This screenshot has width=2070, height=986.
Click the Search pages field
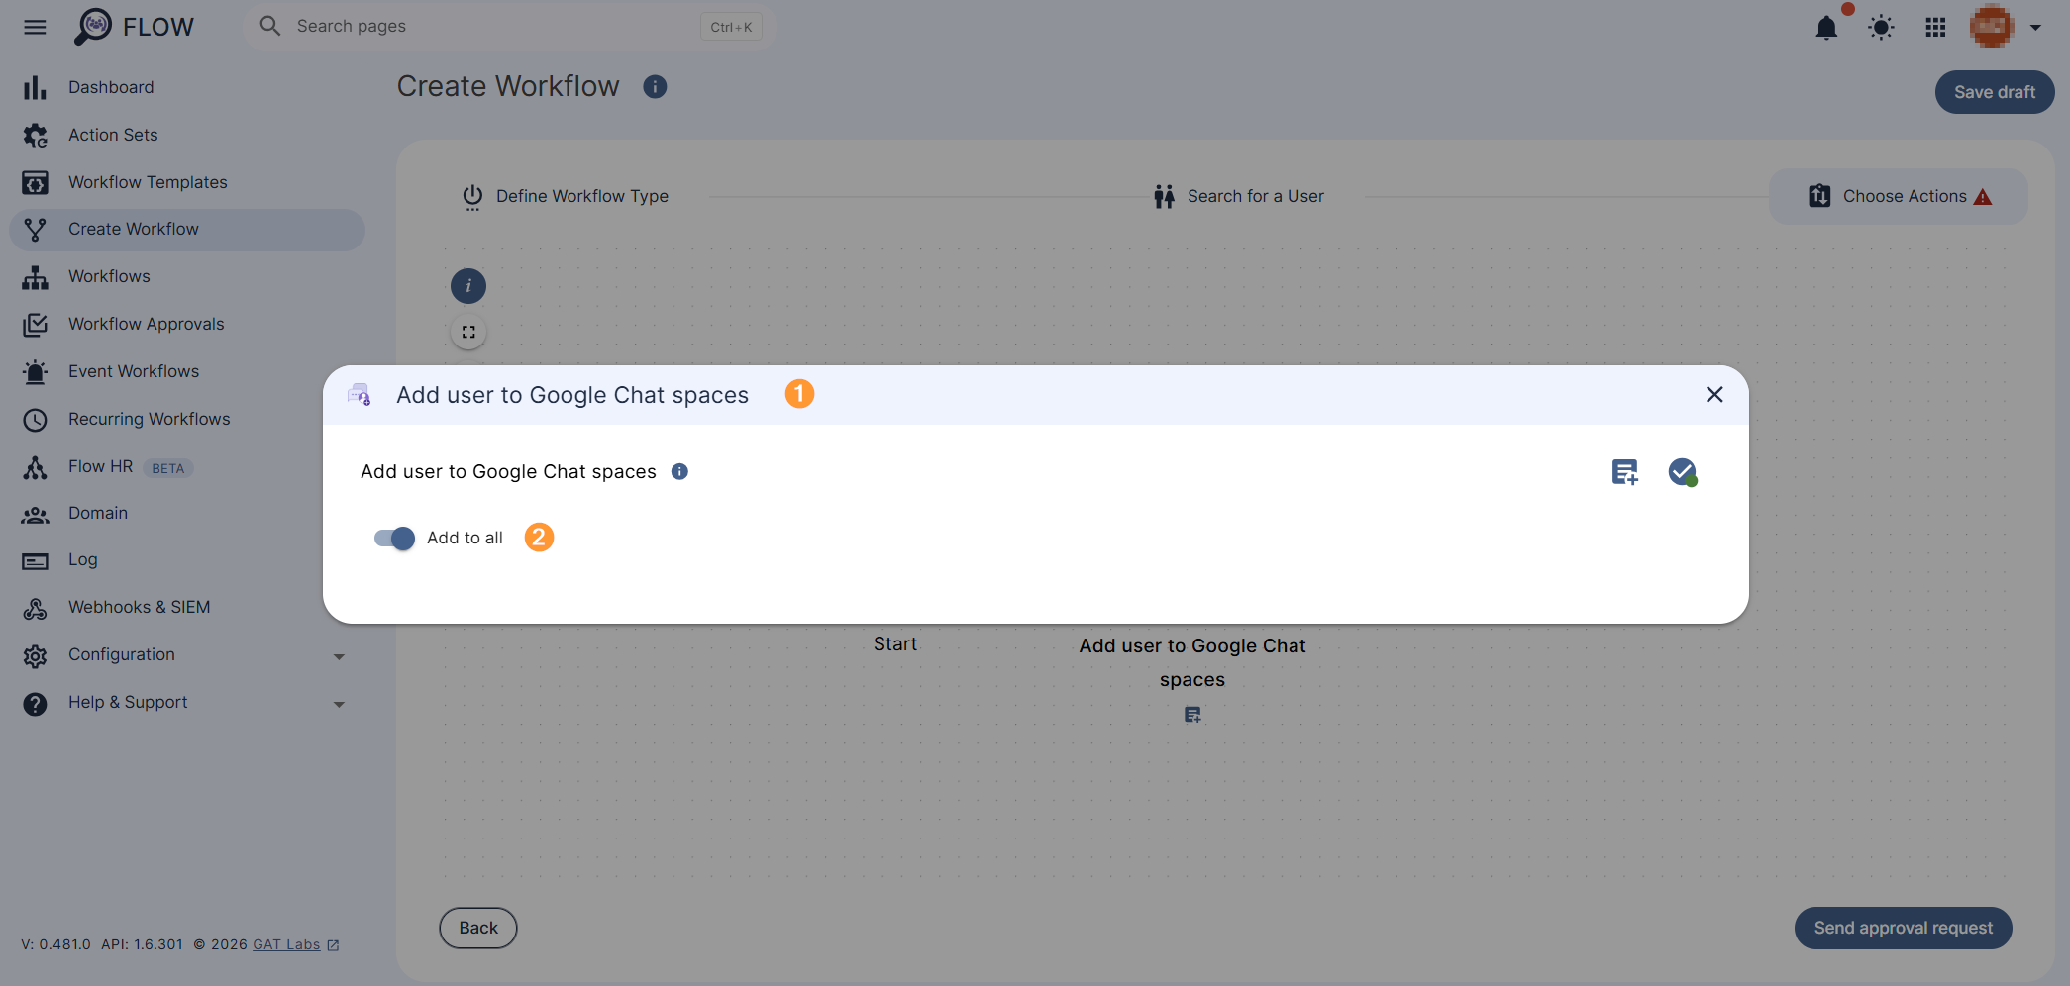508,27
